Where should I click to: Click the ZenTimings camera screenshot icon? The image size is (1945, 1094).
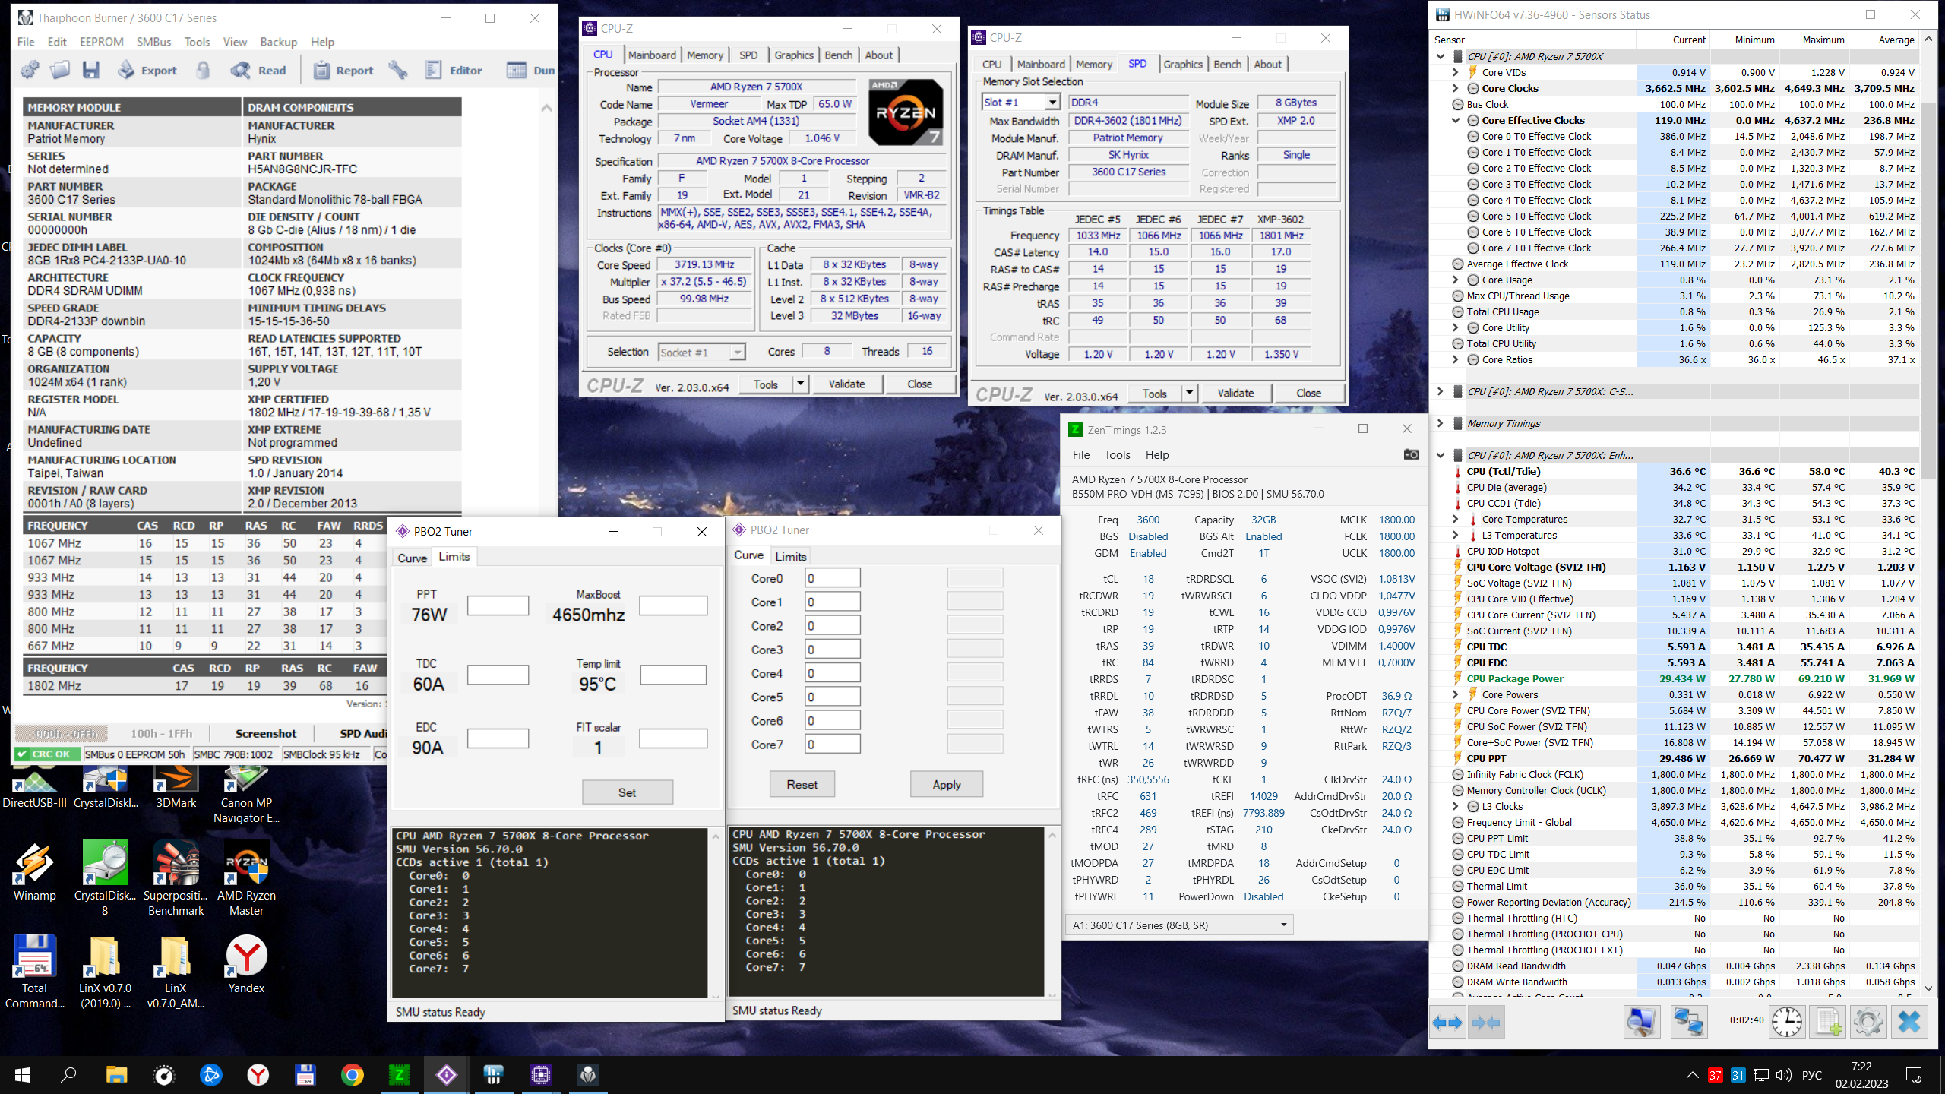1411,454
